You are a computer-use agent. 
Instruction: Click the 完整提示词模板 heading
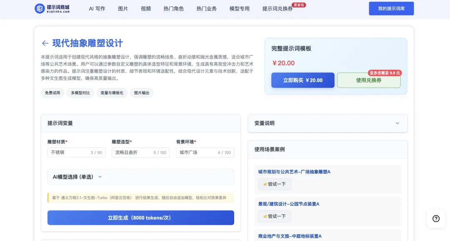pyautogui.click(x=291, y=48)
